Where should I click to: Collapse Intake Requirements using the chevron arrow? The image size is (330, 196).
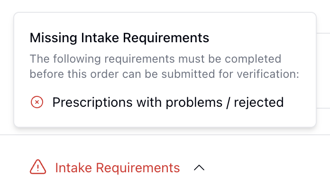200,168
